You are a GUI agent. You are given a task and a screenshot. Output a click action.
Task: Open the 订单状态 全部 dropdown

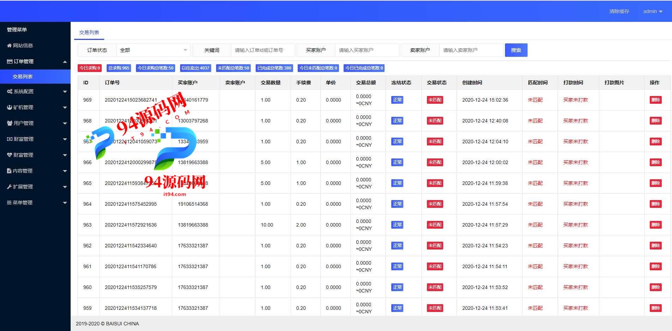154,50
